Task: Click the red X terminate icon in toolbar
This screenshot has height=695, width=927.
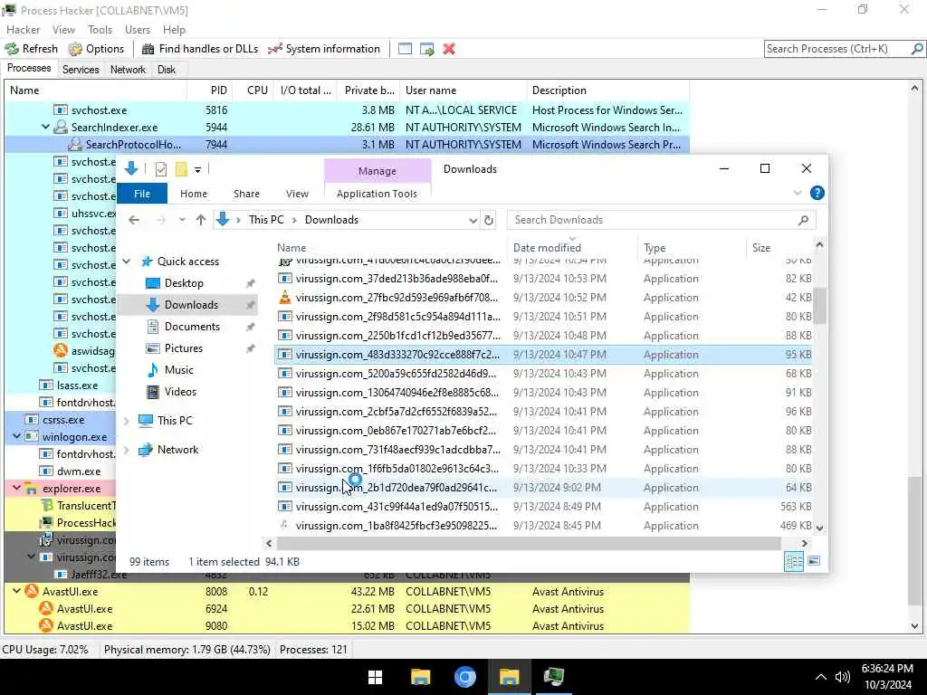Action: (x=449, y=49)
